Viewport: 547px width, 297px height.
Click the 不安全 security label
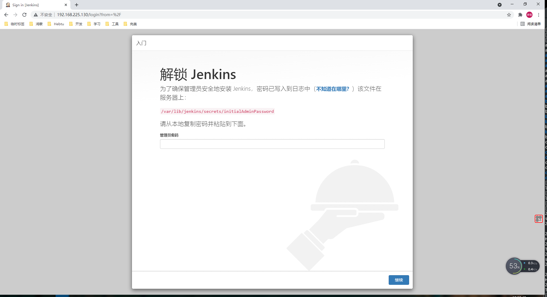click(x=46, y=15)
